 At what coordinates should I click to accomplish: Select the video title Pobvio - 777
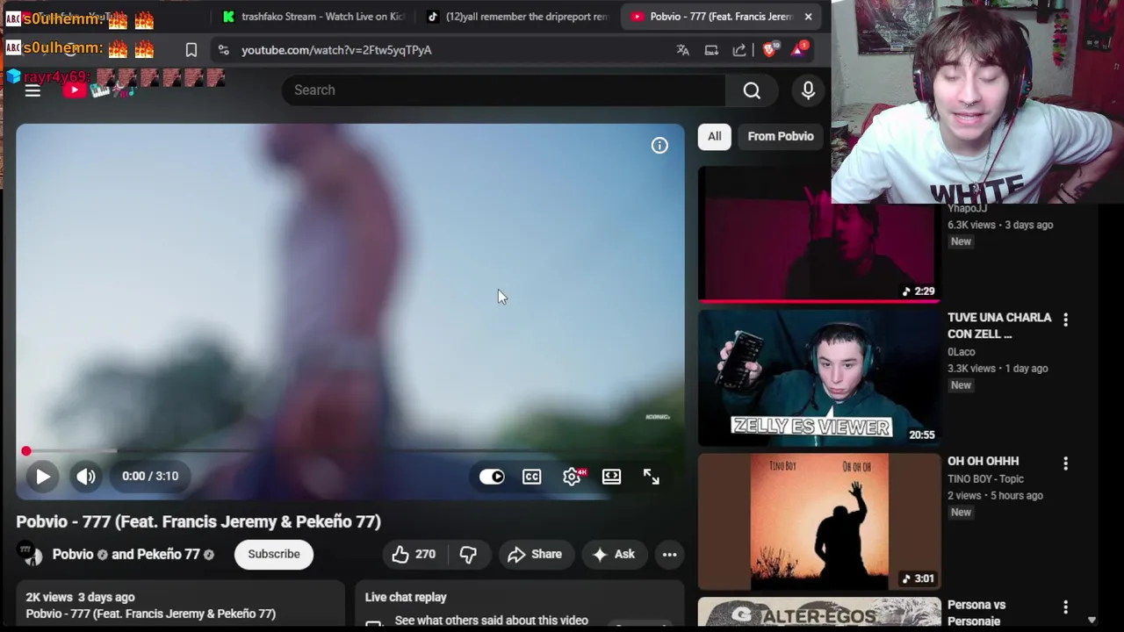[198, 521]
